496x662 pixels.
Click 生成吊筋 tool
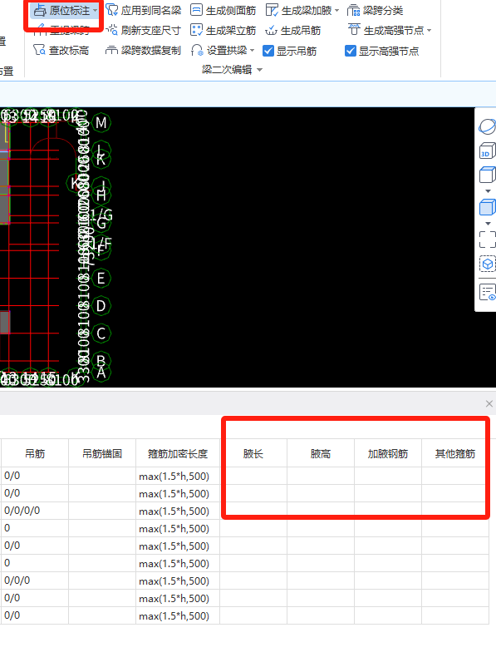coord(293,30)
